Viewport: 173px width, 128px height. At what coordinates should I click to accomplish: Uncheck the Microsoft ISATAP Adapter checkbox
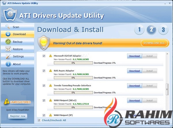[x=44, y=56]
